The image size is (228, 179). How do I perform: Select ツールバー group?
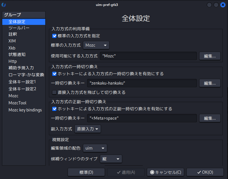[24, 28]
